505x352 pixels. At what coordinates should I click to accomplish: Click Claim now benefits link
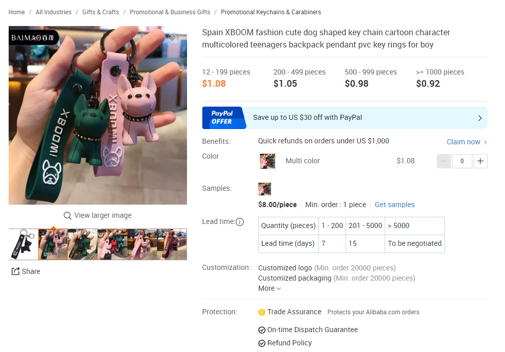pyautogui.click(x=467, y=142)
